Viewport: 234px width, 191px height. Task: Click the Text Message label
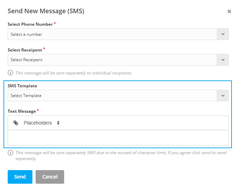pyautogui.click(x=22, y=111)
